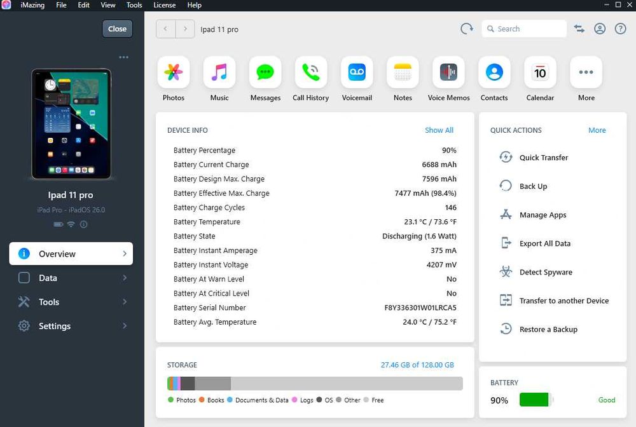636x427 pixels.
Task: Open the License menu
Action: tap(164, 5)
